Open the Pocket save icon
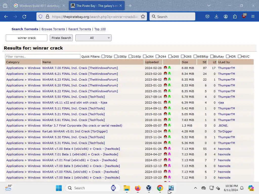 pyautogui.click(x=207, y=16)
